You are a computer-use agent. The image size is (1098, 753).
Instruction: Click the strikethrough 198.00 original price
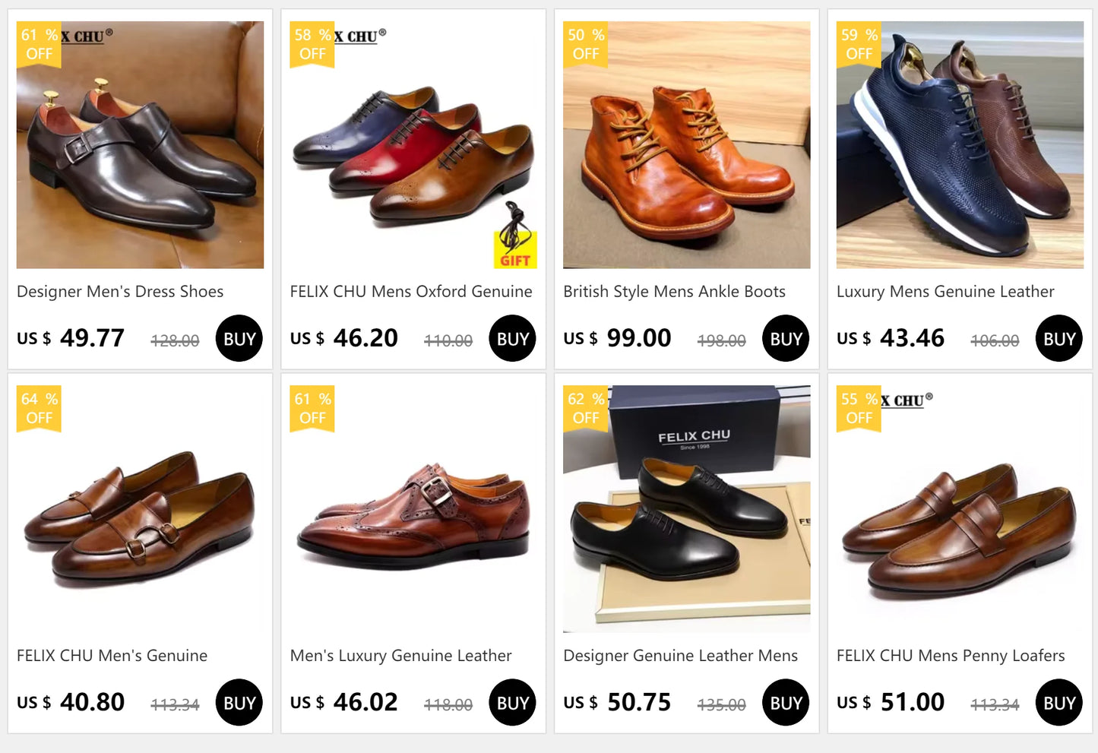720,342
